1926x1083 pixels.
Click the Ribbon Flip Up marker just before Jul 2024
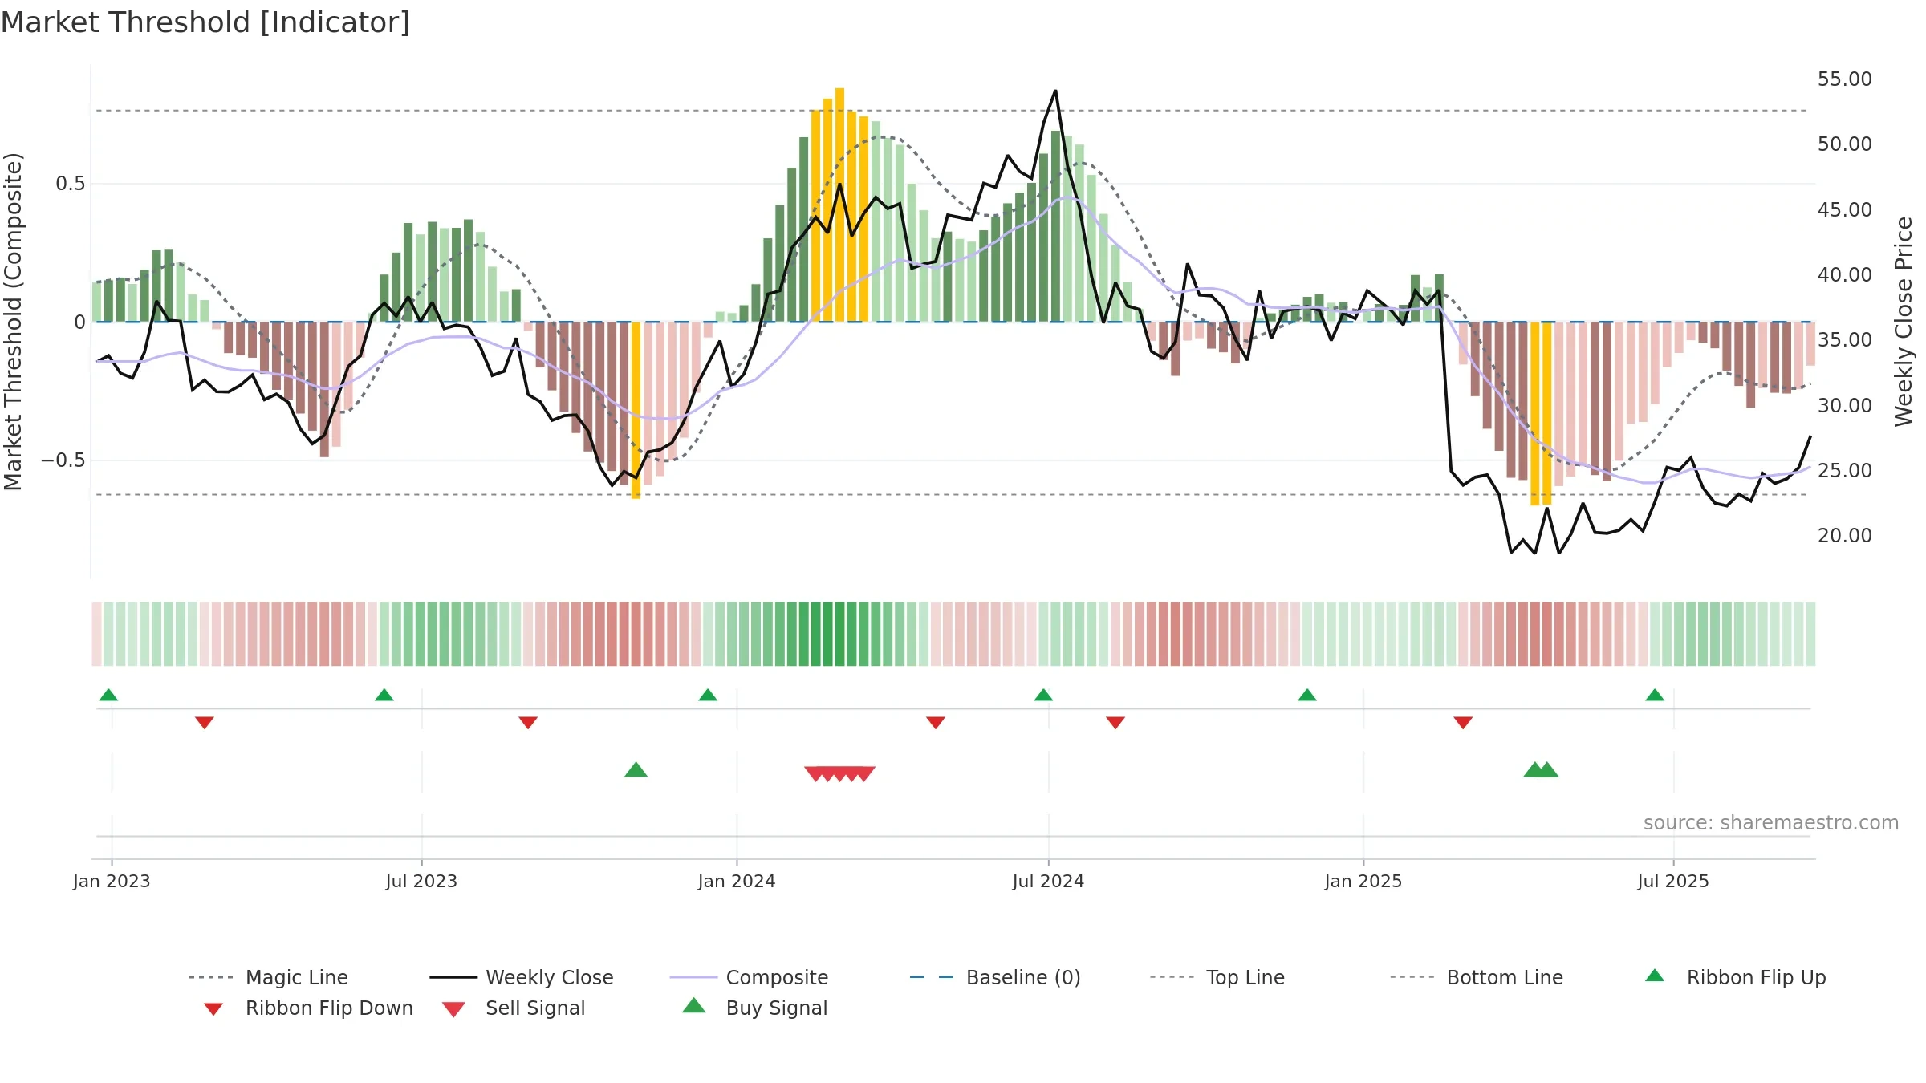(x=1043, y=695)
